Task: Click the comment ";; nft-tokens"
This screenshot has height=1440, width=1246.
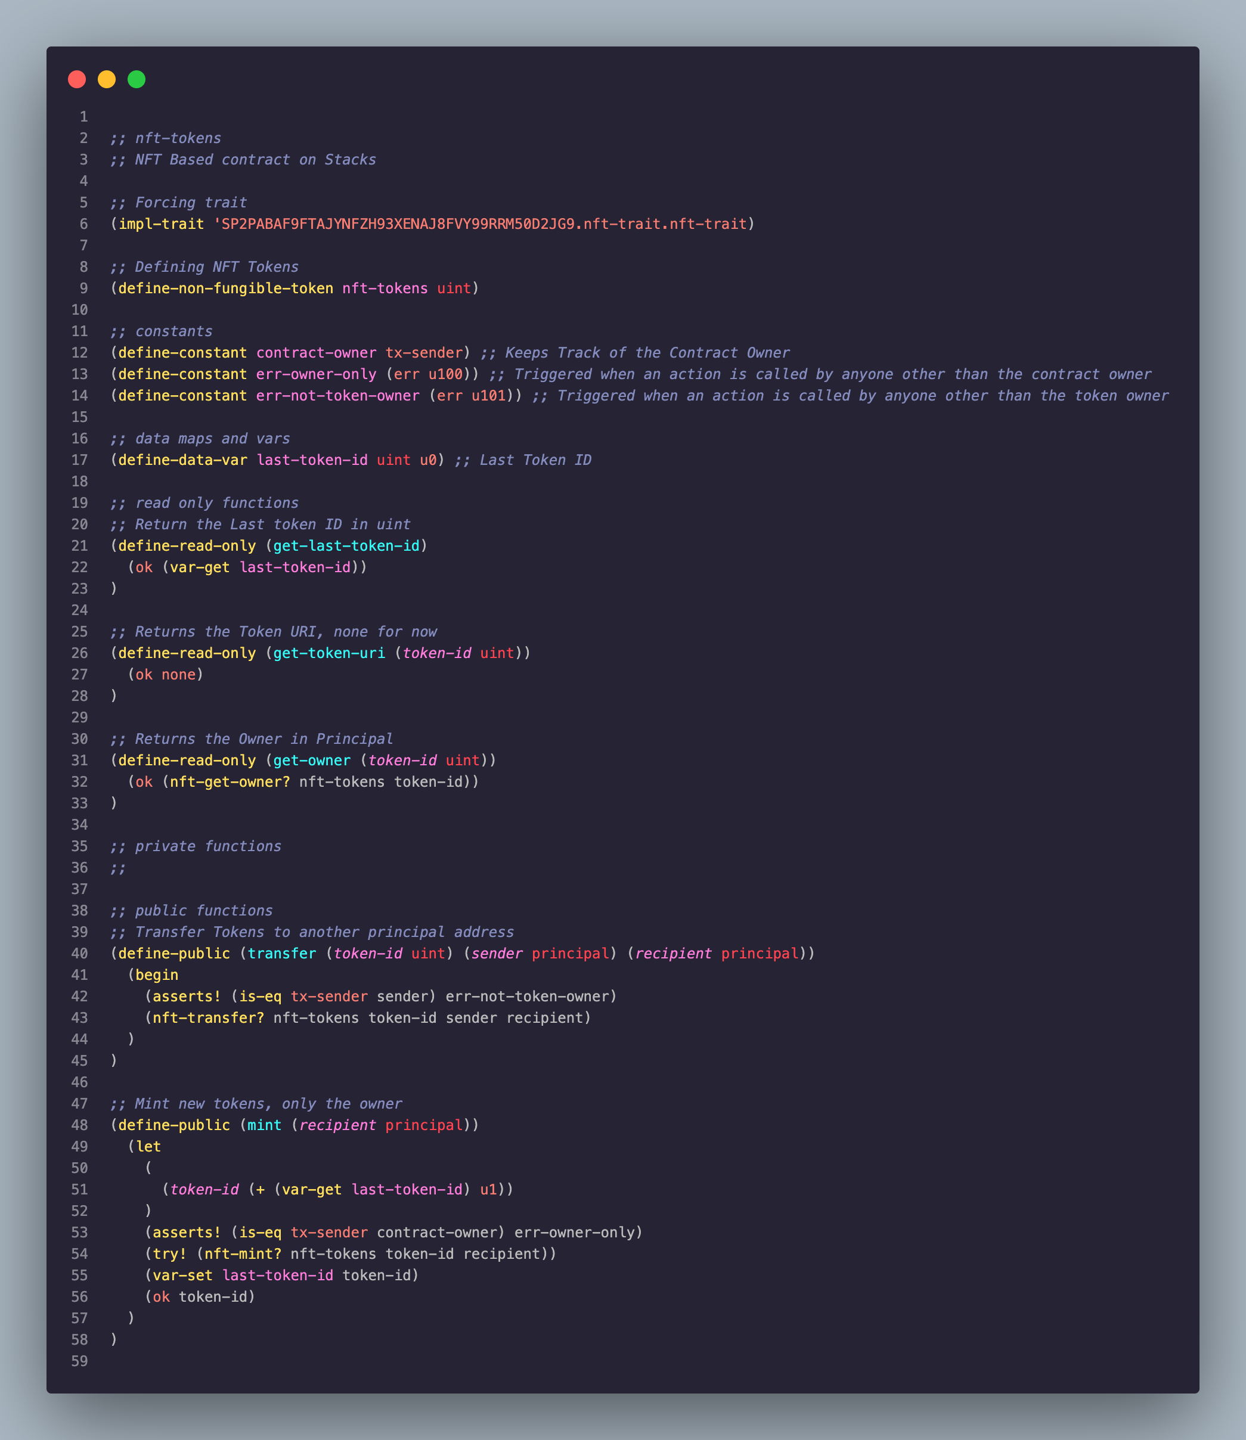Action: 166,138
